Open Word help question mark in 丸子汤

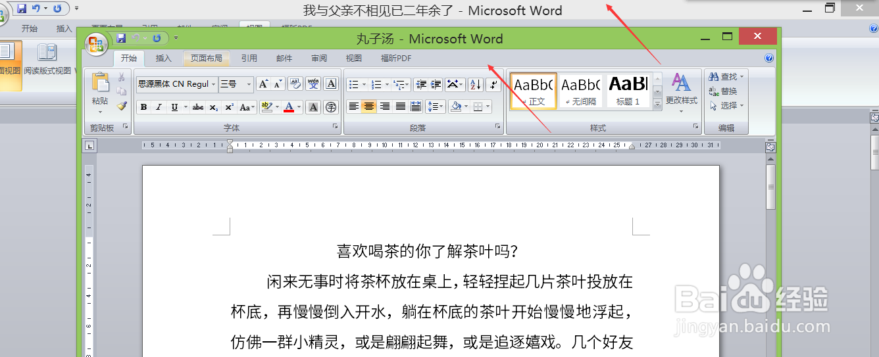pos(769,59)
